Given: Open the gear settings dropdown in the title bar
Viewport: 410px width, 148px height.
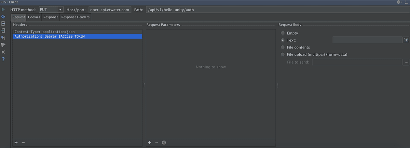Looking at the screenshot, I should [399, 2].
